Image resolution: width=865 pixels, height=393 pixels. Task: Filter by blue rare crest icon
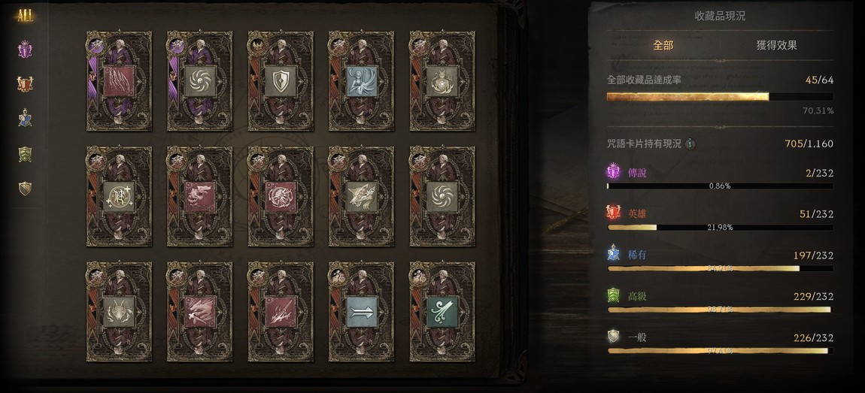(x=25, y=118)
